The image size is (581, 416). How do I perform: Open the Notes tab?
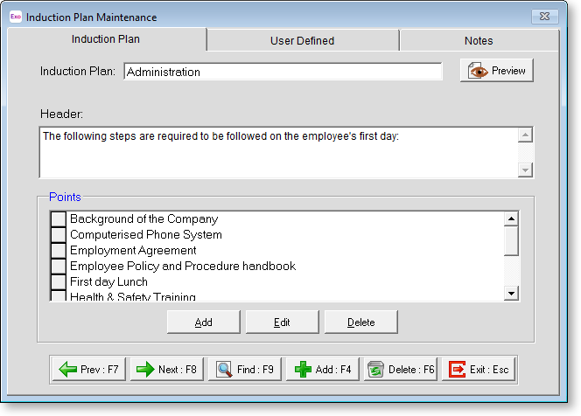[478, 40]
